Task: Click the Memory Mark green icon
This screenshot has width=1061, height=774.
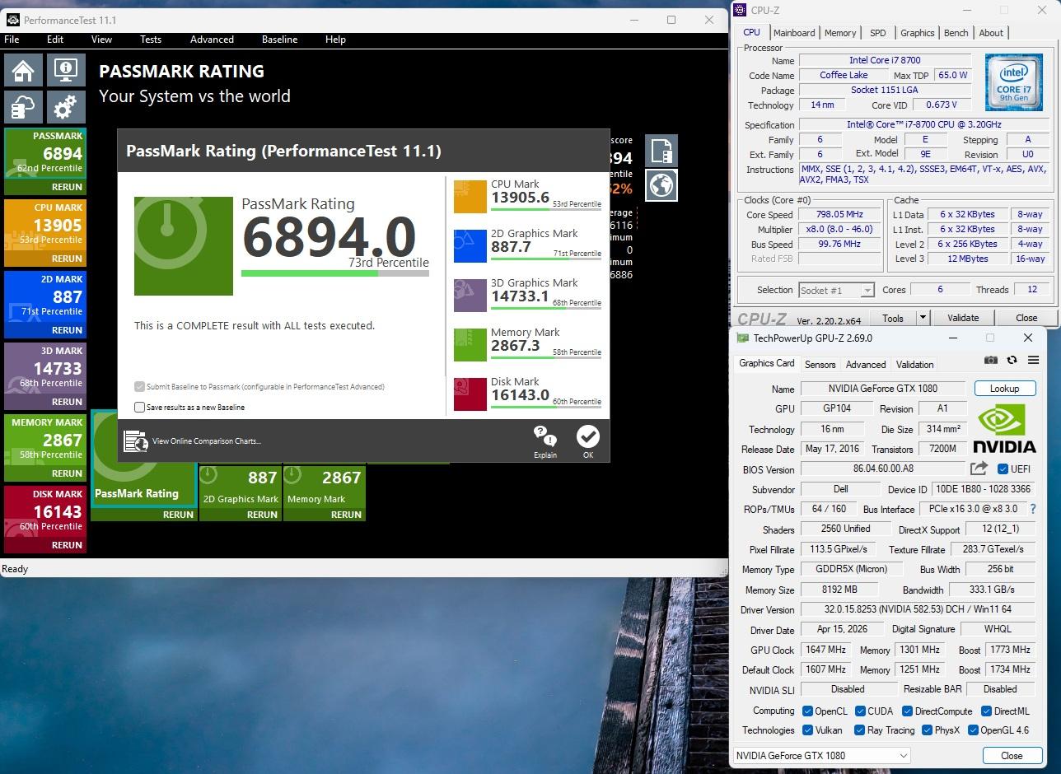Action: pyautogui.click(x=470, y=345)
